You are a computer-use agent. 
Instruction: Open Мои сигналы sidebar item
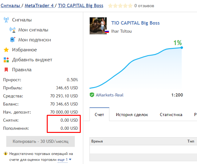pos(33,30)
